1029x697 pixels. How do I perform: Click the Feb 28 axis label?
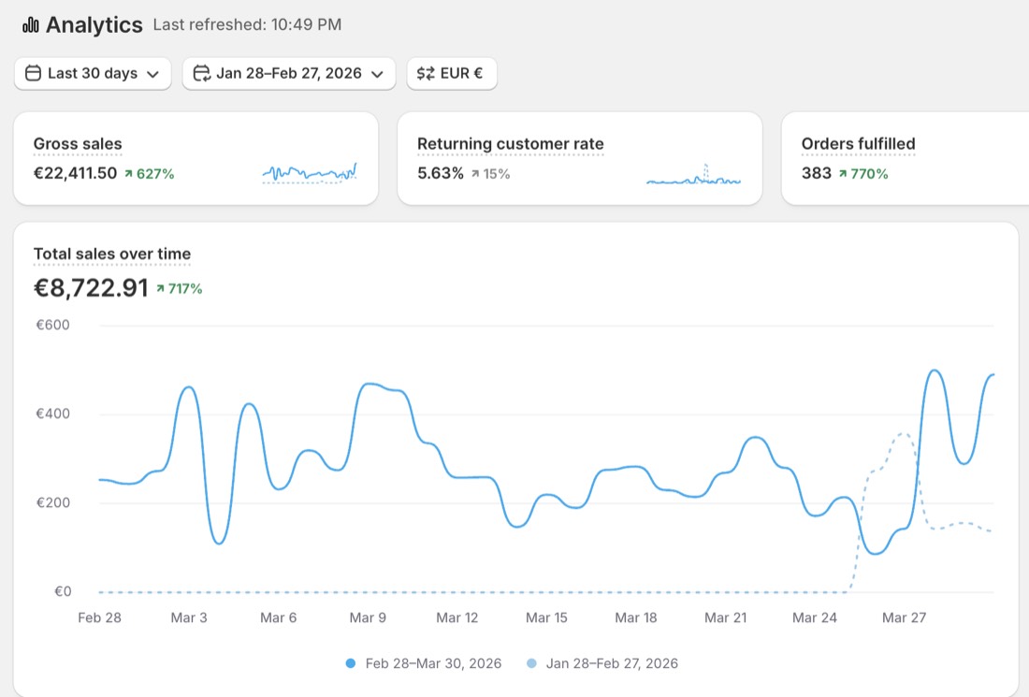click(x=99, y=617)
